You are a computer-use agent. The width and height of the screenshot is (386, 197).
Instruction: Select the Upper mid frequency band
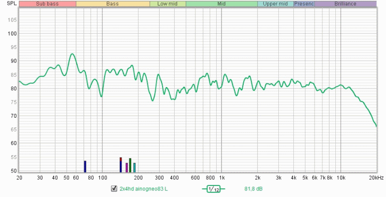(x=275, y=4)
